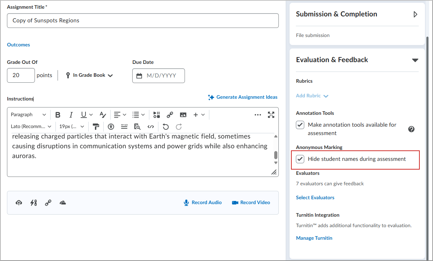
Task: Open the In Grade Book dropdown
Action: pos(89,75)
